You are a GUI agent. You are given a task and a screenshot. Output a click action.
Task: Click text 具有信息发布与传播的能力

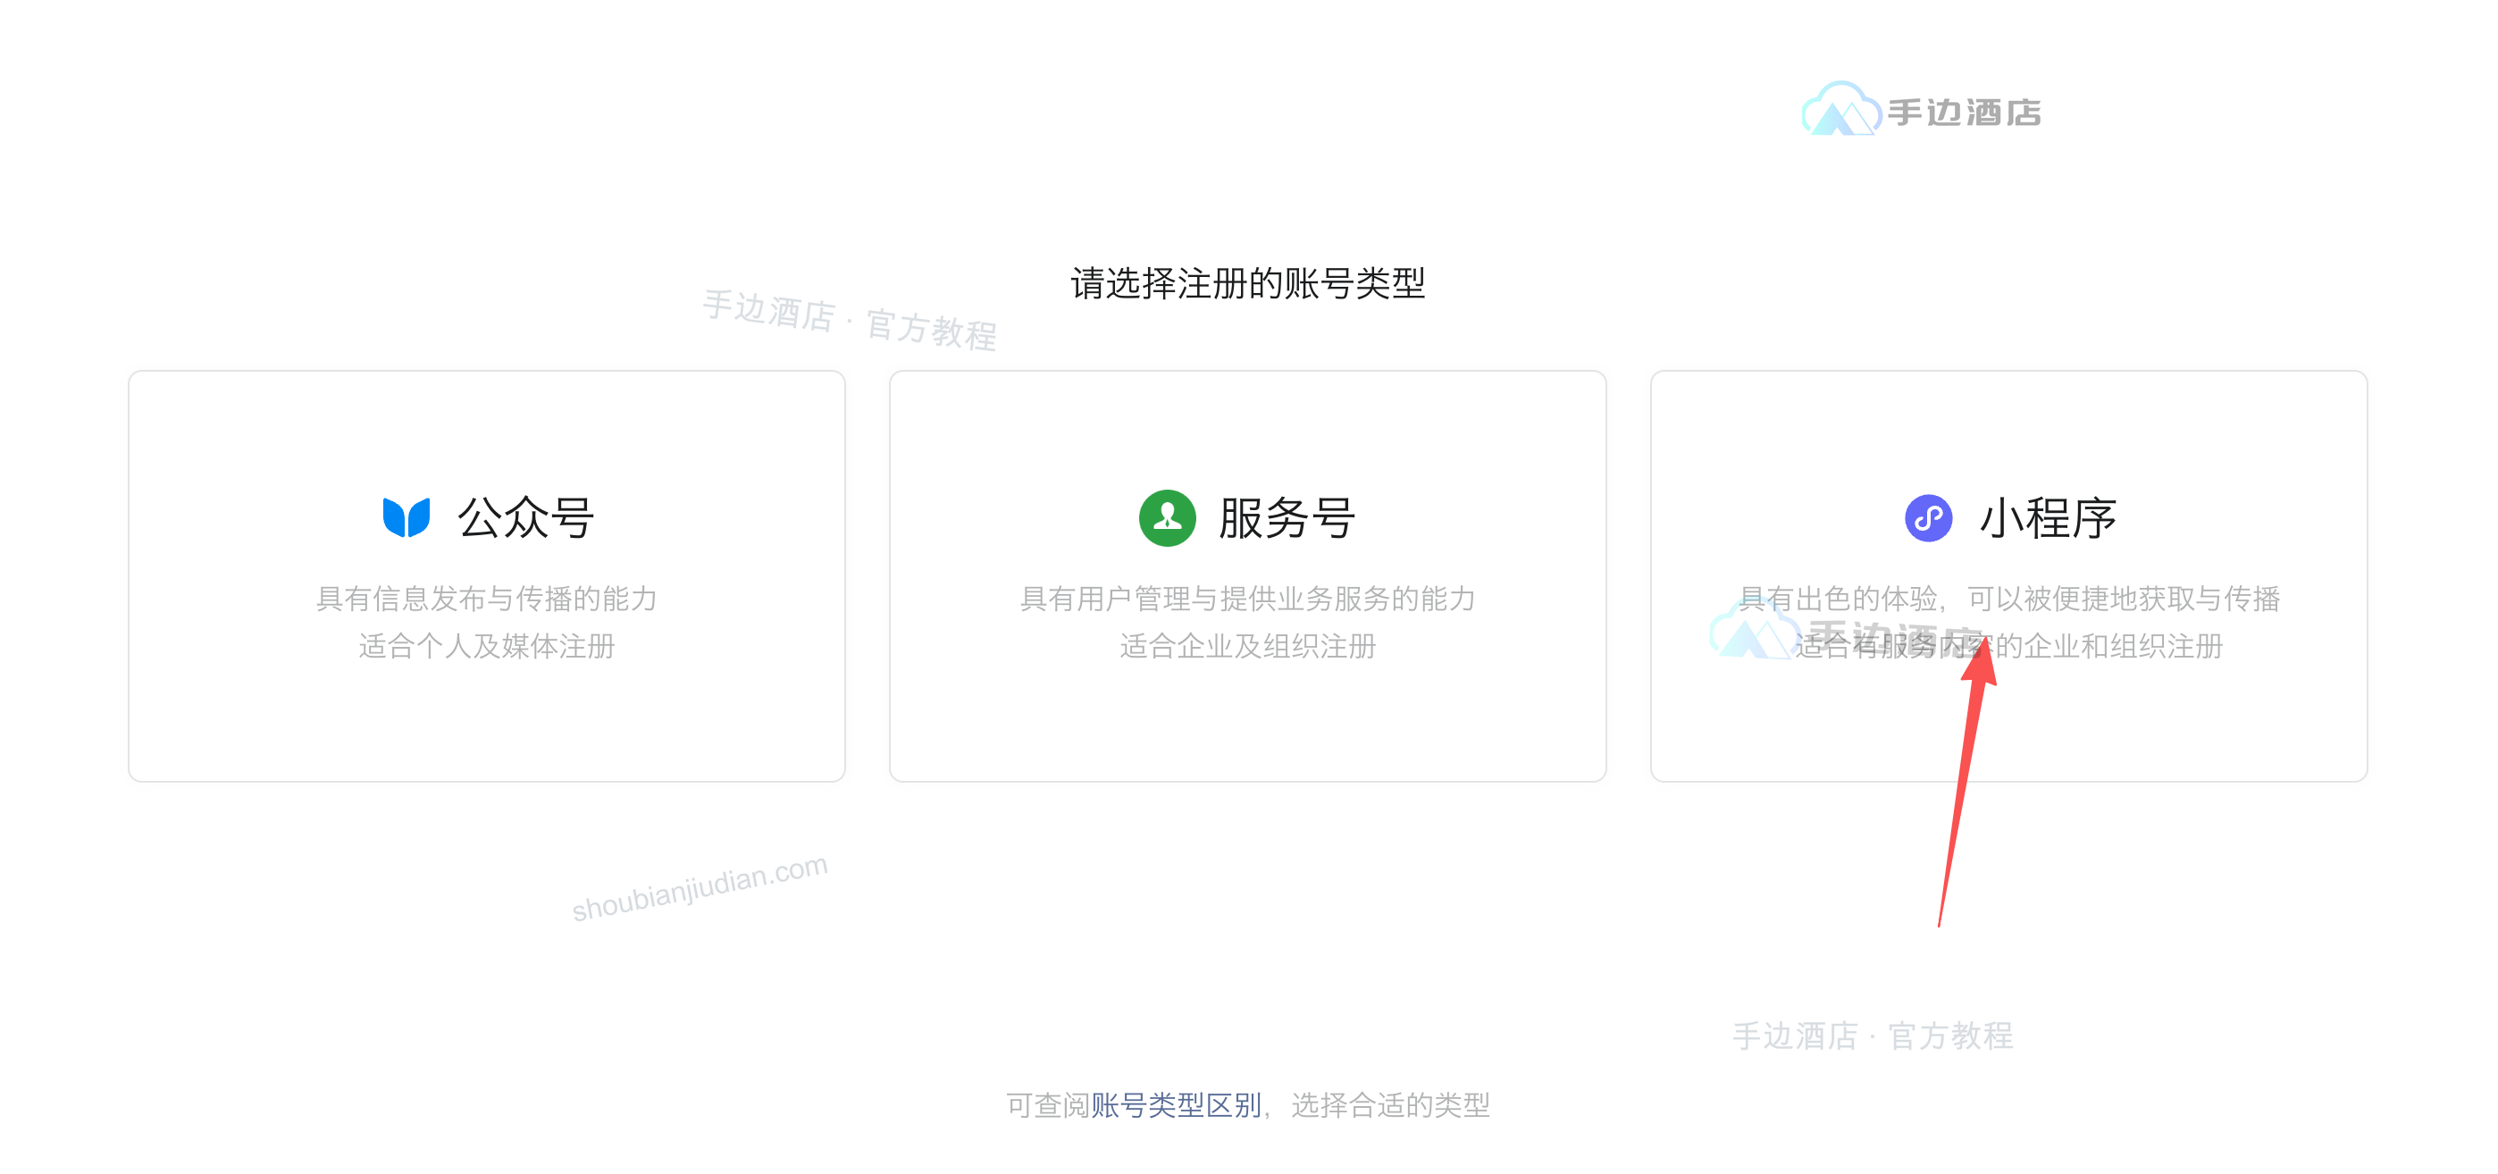click(487, 598)
